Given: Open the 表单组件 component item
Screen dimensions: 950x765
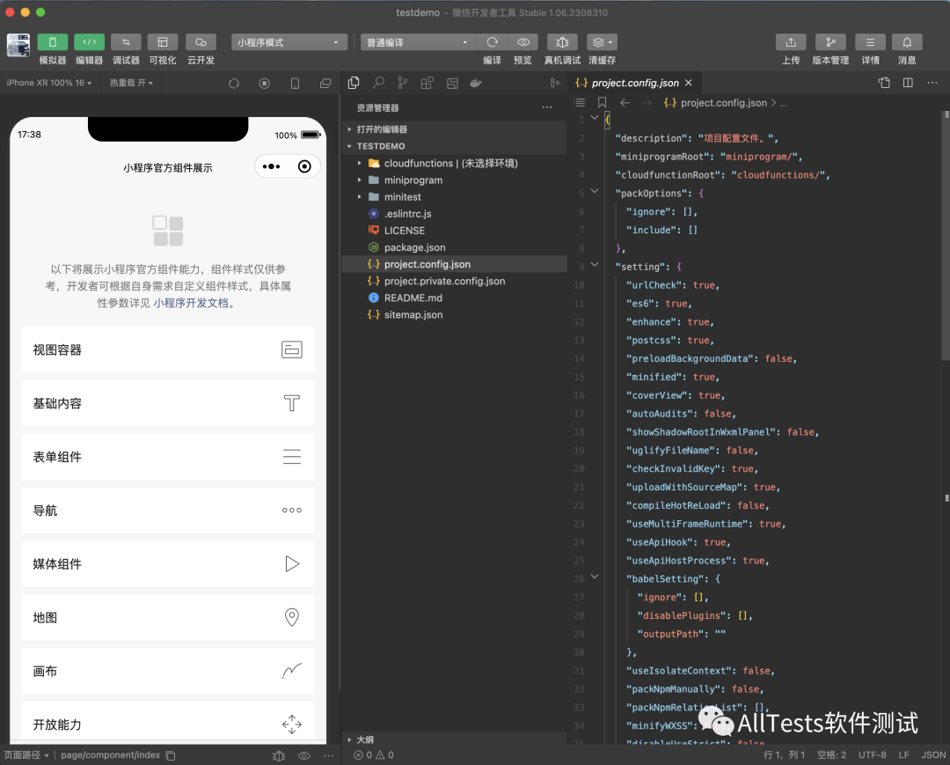Looking at the screenshot, I should pos(168,457).
